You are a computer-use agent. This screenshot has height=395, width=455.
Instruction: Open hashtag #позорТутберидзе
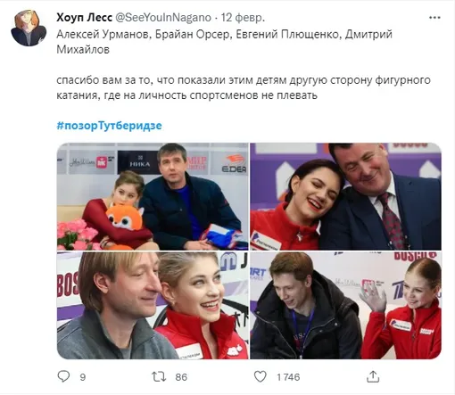pyautogui.click(x=109, y=126)
